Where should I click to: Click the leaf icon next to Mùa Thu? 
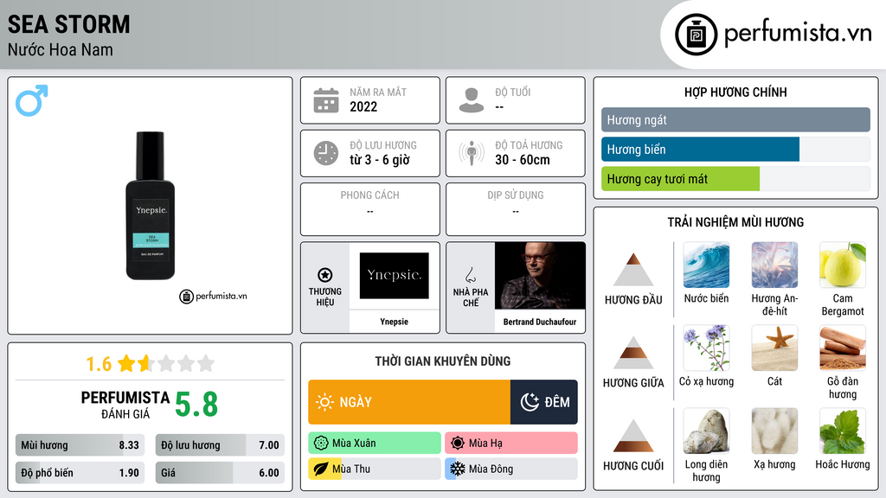coord(320,469)
